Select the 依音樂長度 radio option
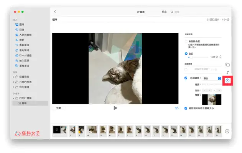242x153 pixels. point(186,41)
